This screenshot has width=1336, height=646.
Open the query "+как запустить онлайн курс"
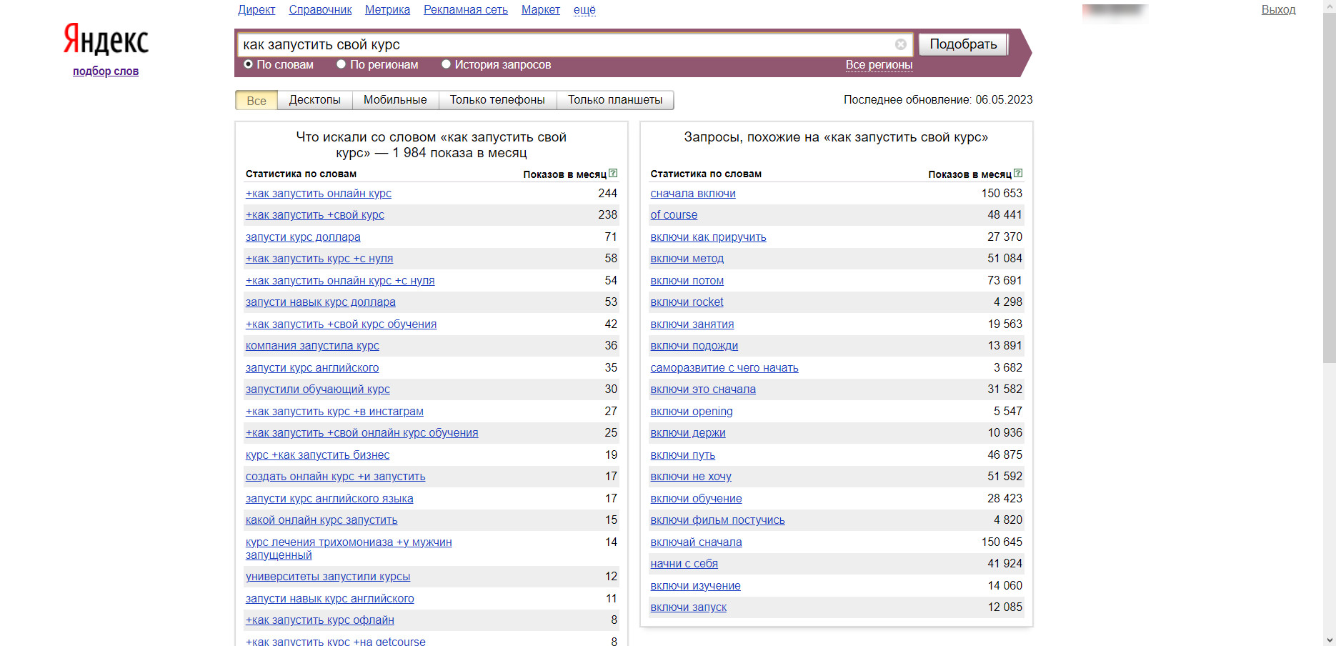319,194
